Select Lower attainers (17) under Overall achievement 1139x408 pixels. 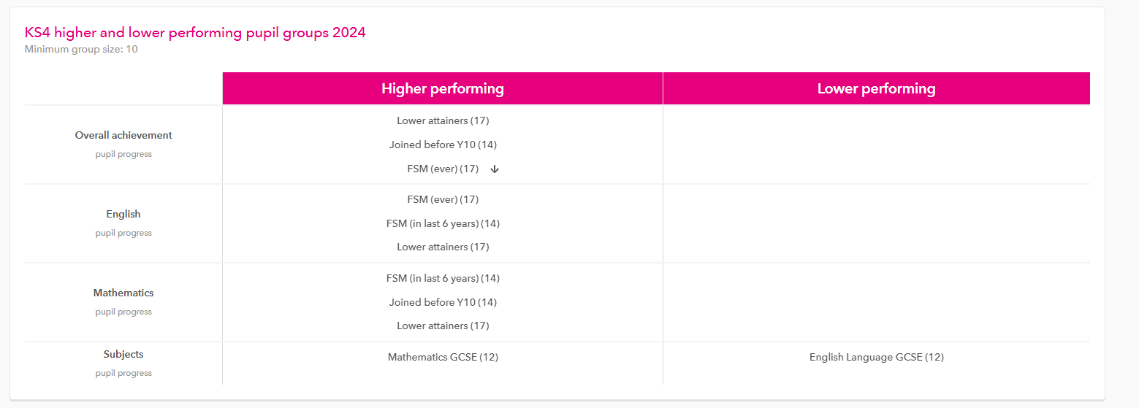(x=443, y=120)
